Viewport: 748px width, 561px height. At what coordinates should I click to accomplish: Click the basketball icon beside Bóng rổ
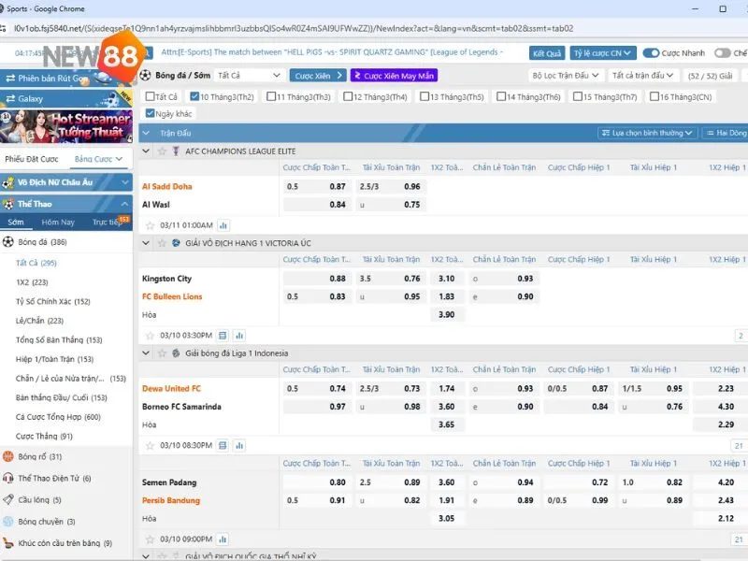pos(8,456)
